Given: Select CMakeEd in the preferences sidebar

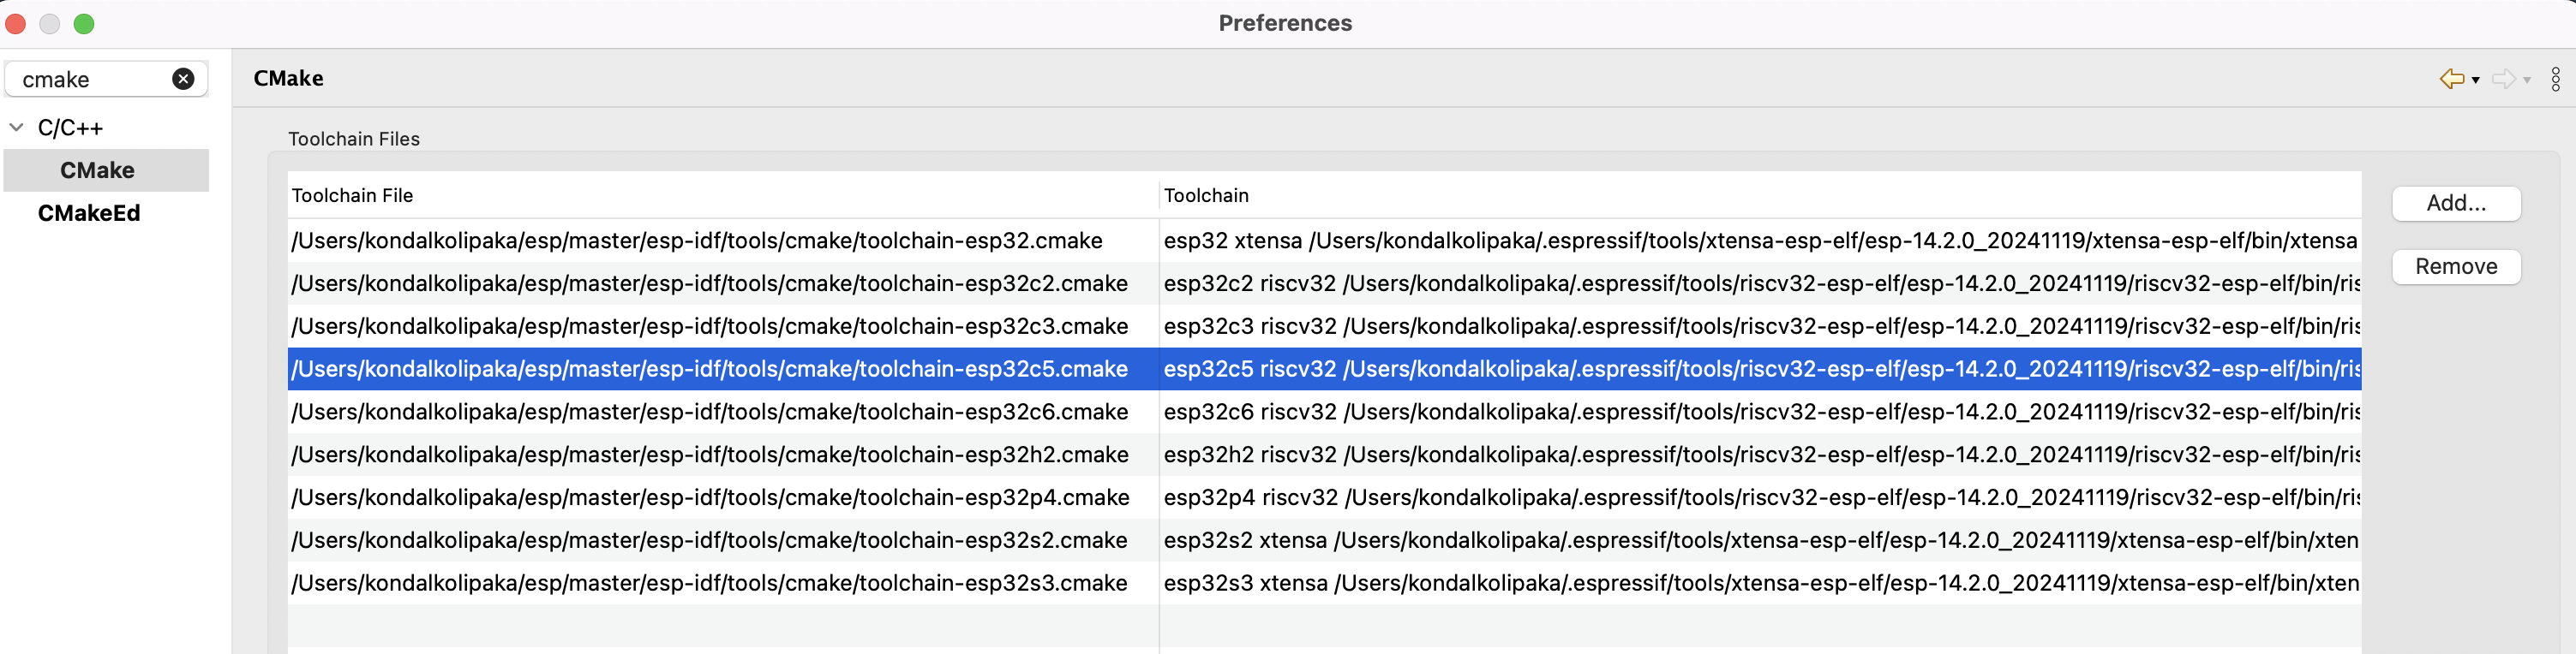Looking at the screenshot, I should coord(88,212).
